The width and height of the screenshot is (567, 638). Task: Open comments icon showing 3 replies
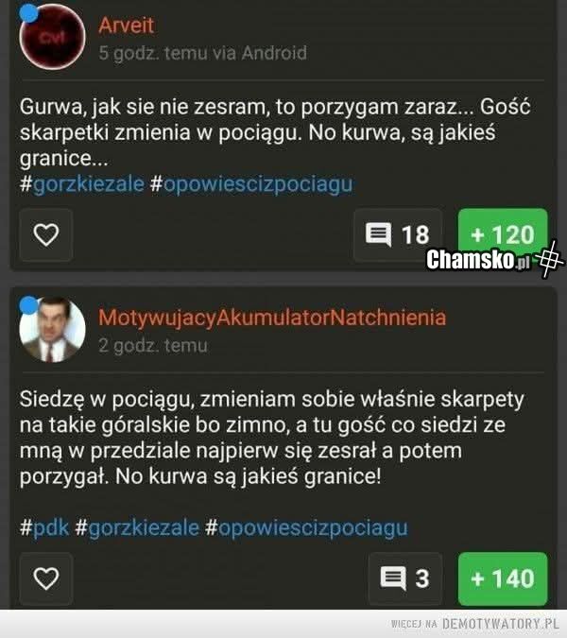[405, 578]
